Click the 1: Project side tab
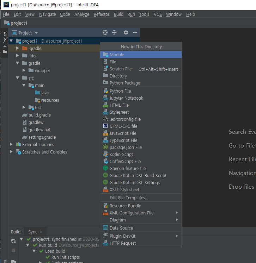This screenshot has width=256, height=263. pos(5,43)
